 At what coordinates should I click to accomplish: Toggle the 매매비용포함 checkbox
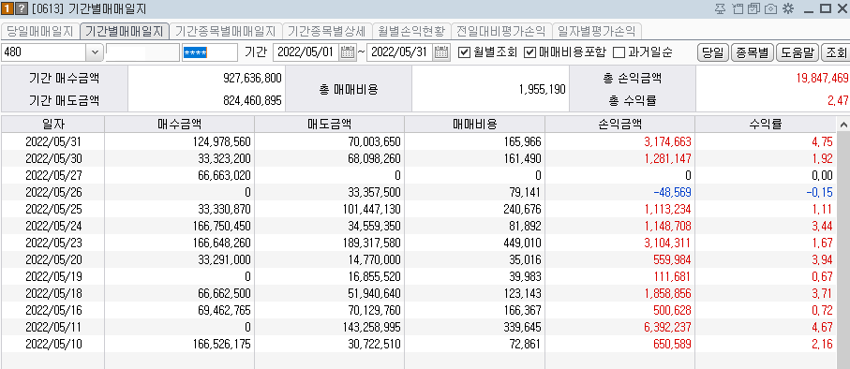pyautogui.click(x=529, y=52)
